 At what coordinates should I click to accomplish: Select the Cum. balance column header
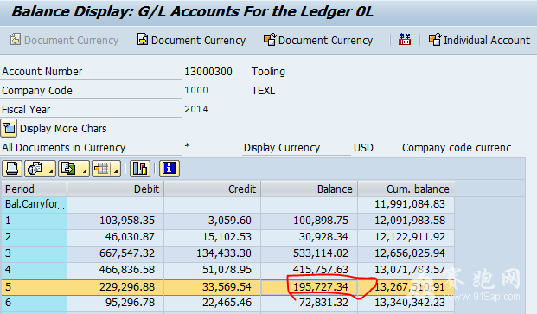coord(406,189)
